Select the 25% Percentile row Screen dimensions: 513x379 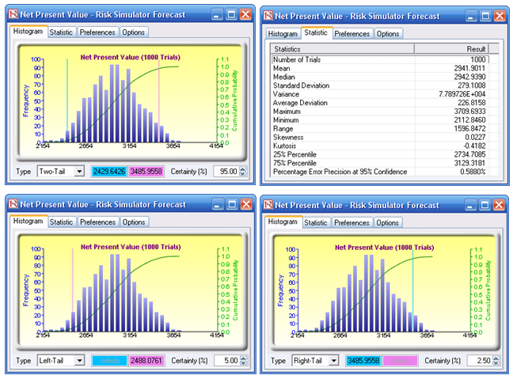380,154
